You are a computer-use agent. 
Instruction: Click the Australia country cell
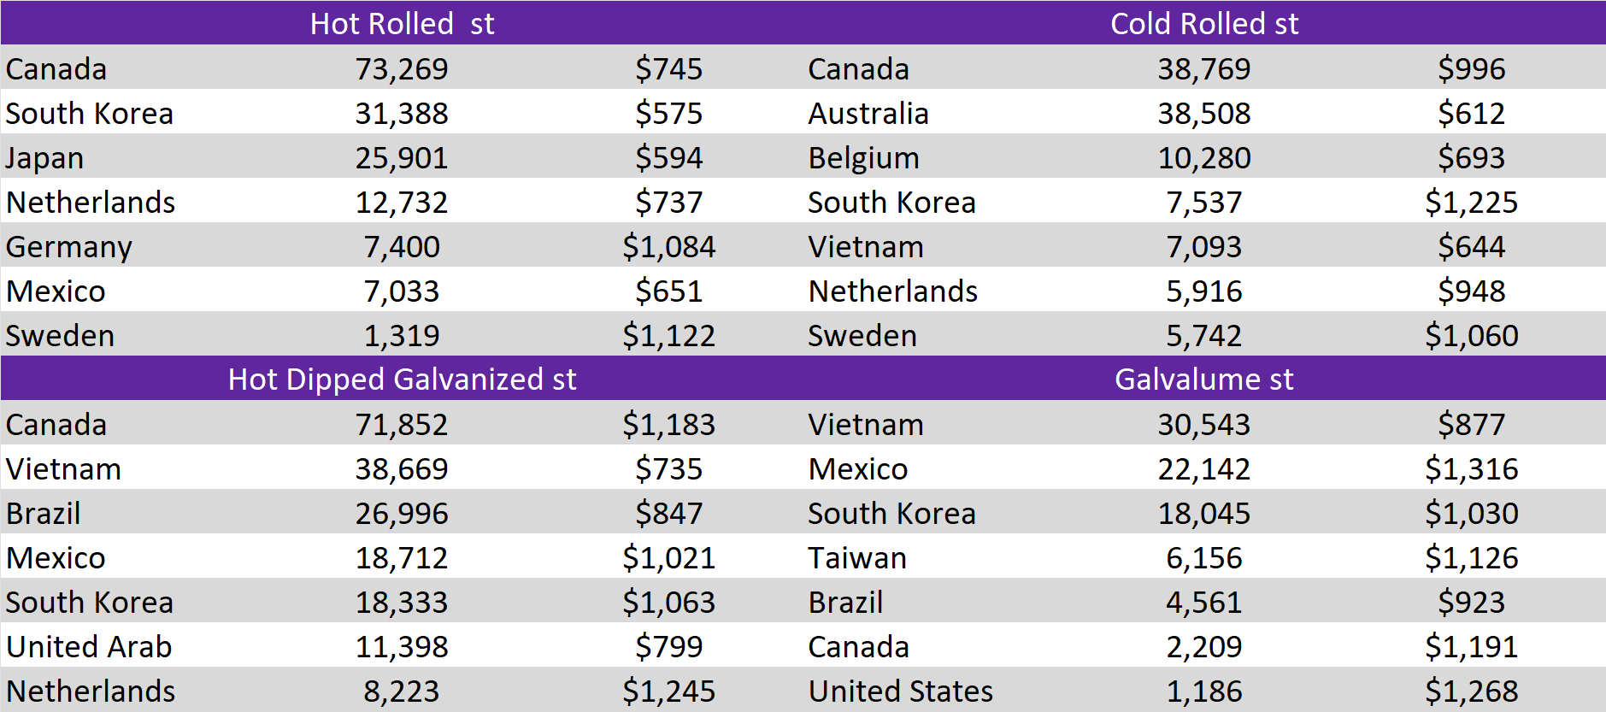tap(868, 114)
